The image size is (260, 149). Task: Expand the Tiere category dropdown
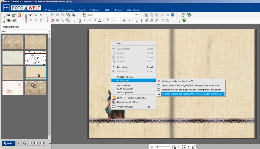49,31
